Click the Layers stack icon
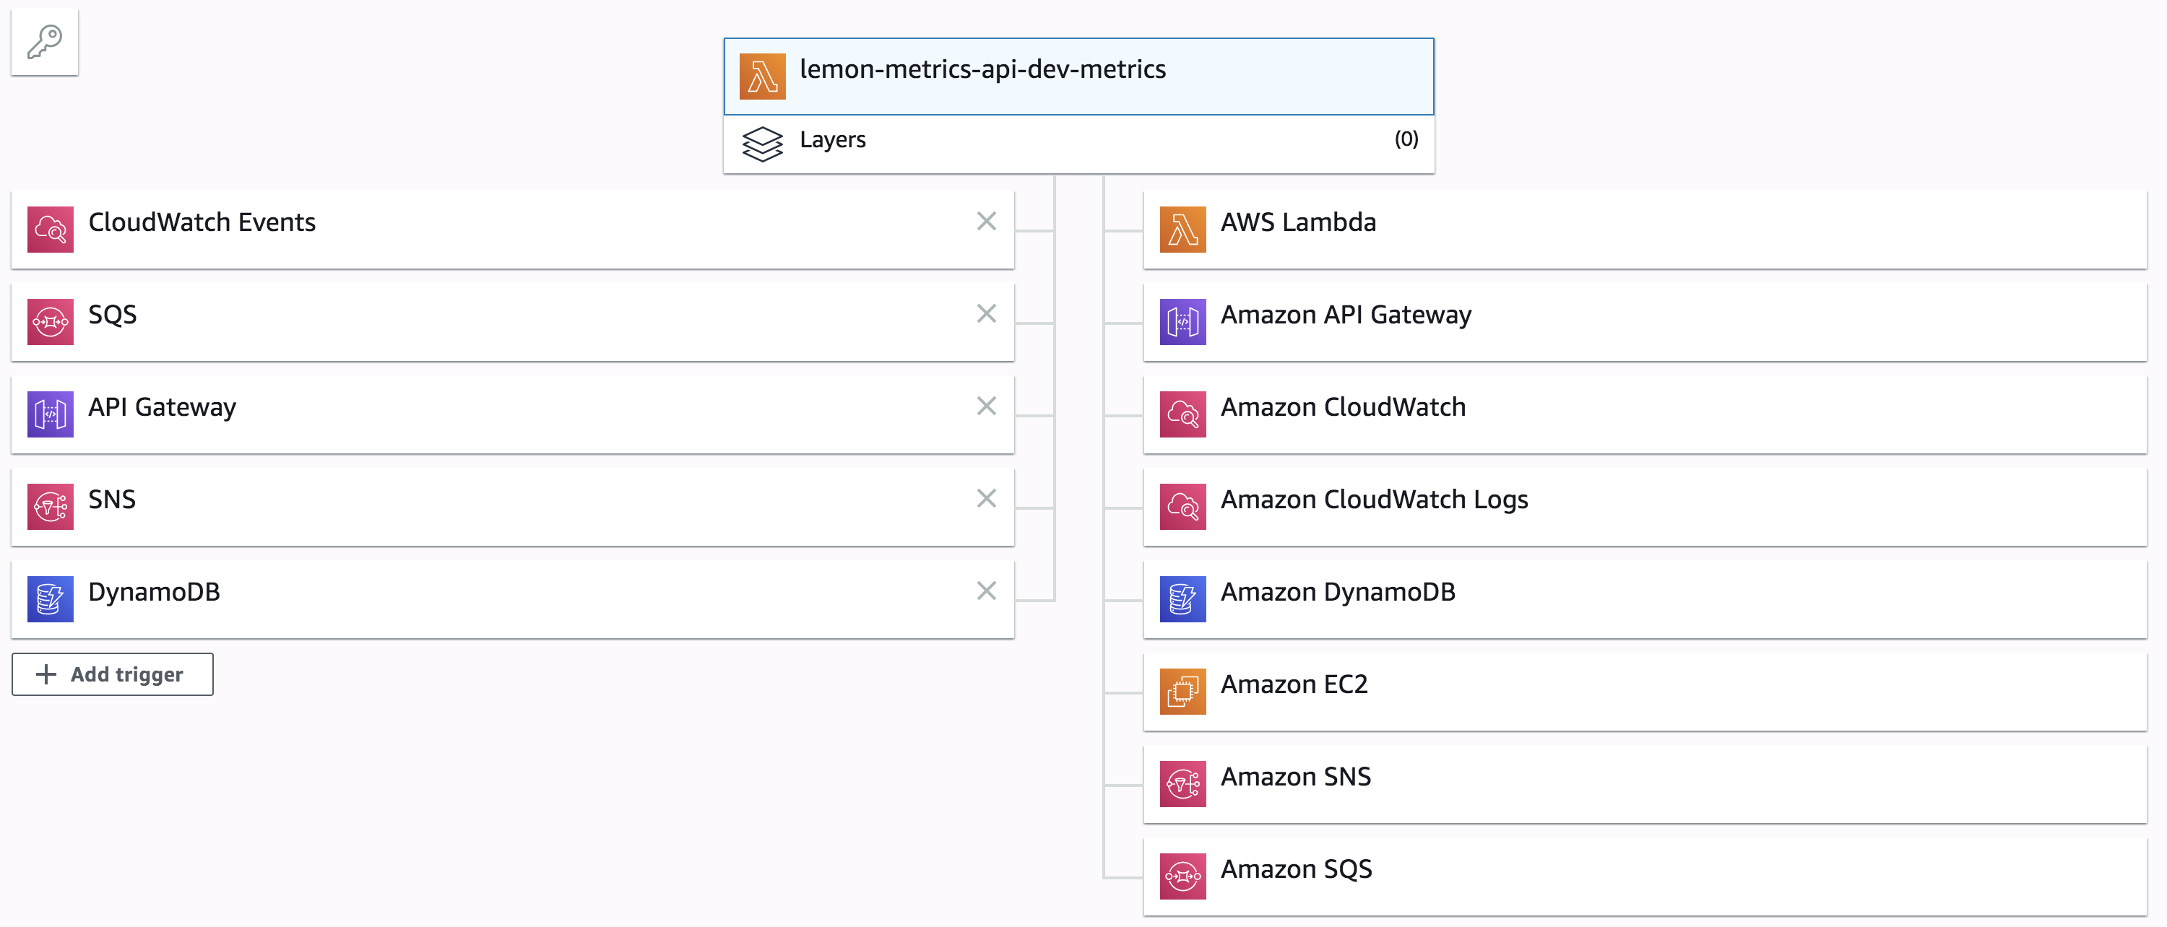Image resolution: width=2167 pixels, height=927 pixels. click(762, 144)
